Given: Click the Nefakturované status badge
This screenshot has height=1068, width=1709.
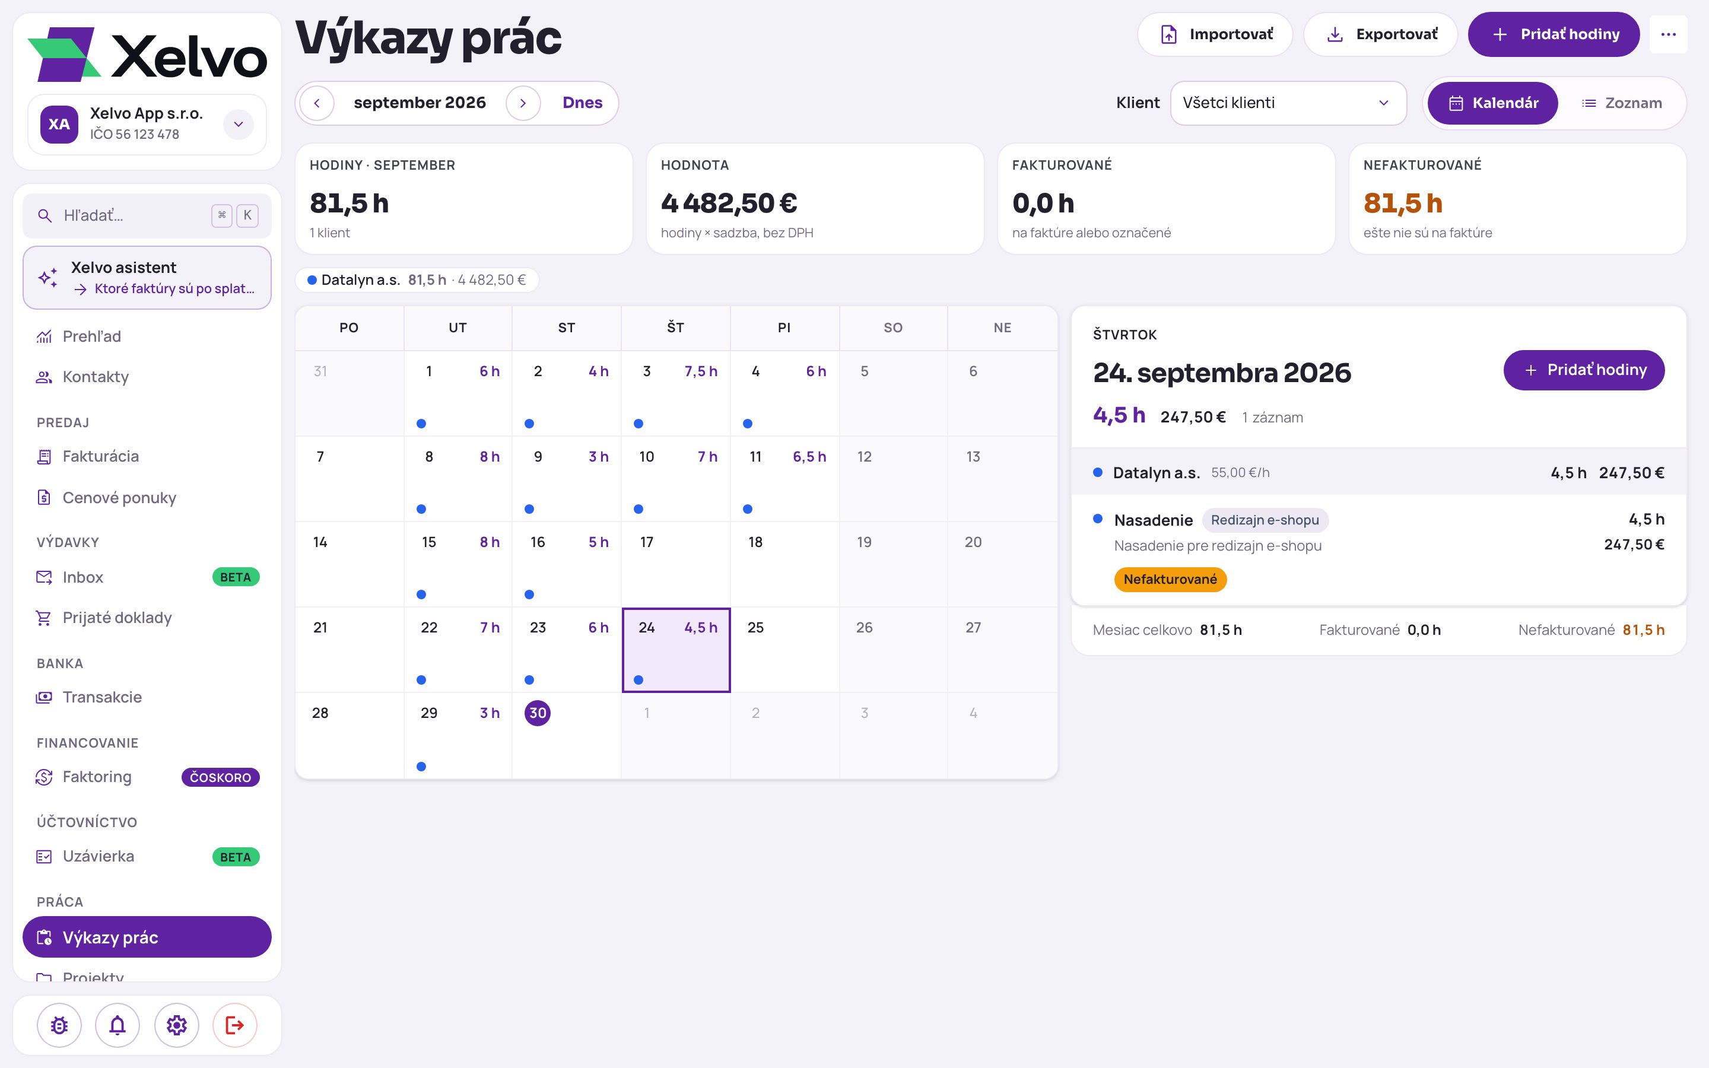Looking at the screenshot, I should (1170, 579).
